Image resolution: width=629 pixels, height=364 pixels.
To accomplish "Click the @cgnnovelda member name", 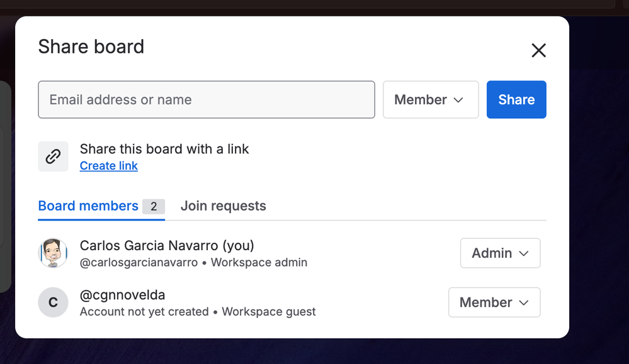I will click(x=122, y=295).
